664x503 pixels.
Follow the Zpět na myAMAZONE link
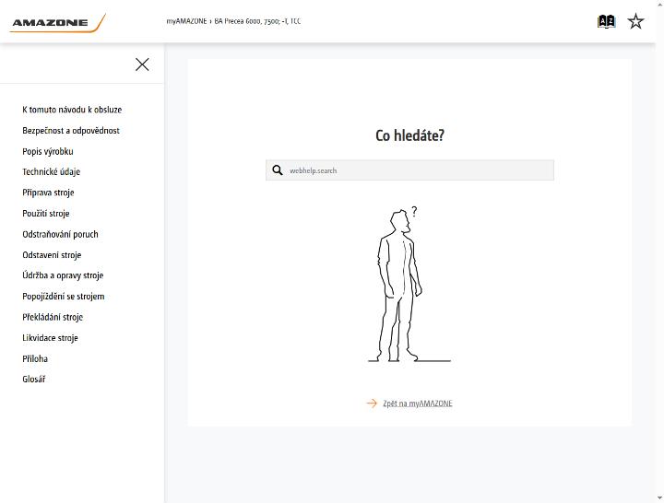point(418,404)
